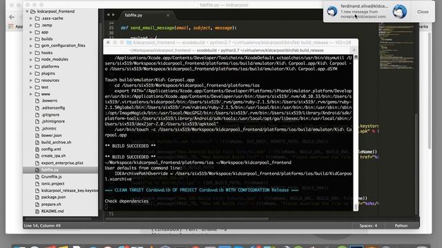Click the browser back arrow button
Image resolution: width=442 pixels, height=248 pixels.
tap(12, 17)
